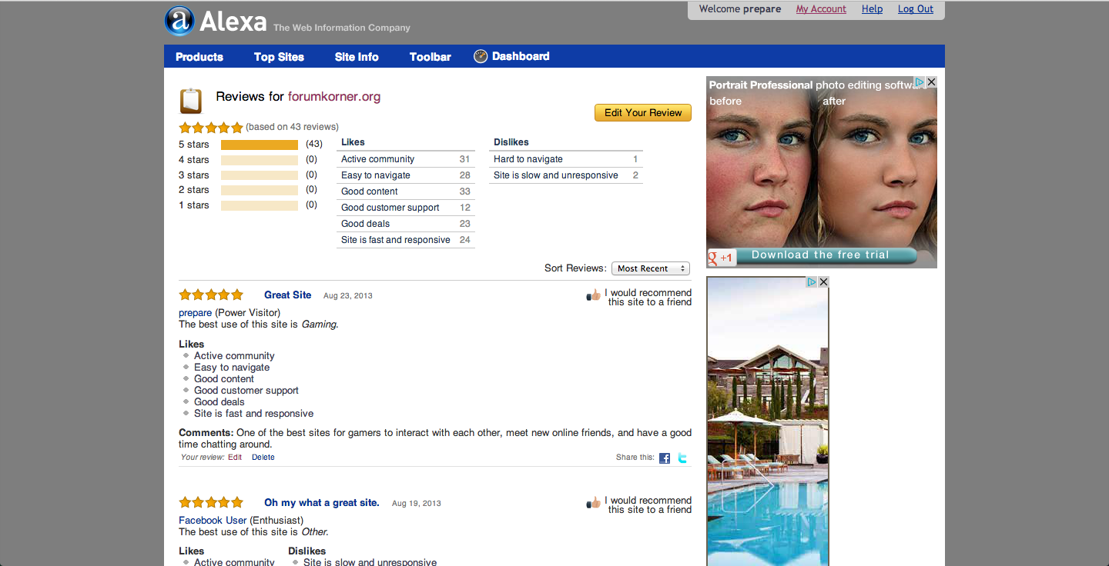The width and height of the screenshot is (1109, 566).
Task: Open 'Oh my what a great site.' review
Action: click(322, 503)
